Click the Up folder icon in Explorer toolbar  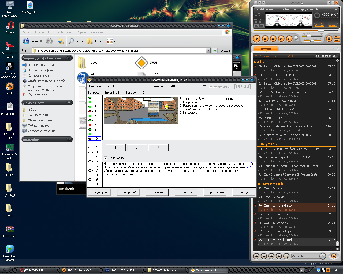(x=61, y=41)
